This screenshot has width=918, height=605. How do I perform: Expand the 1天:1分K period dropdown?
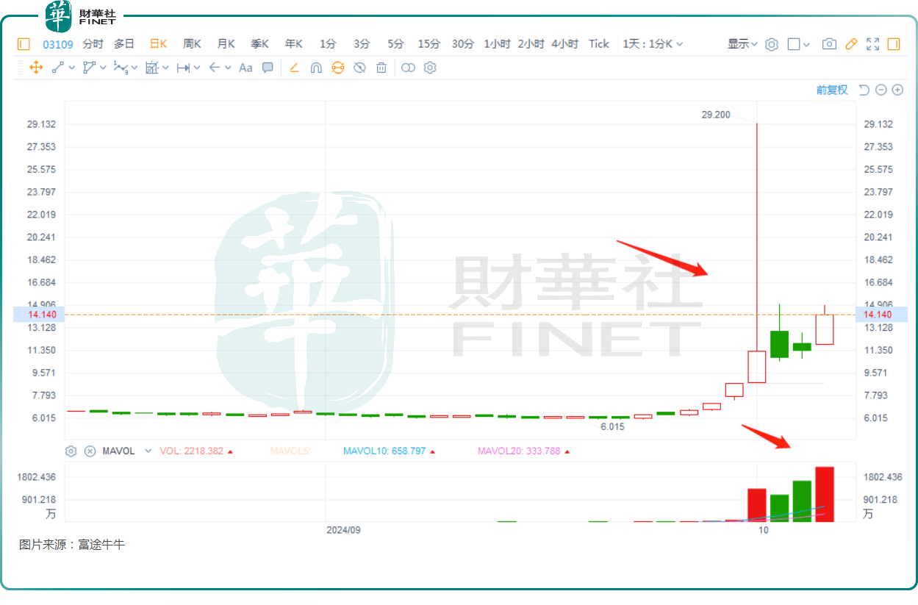pyautogui.click(x=653, y=44)
